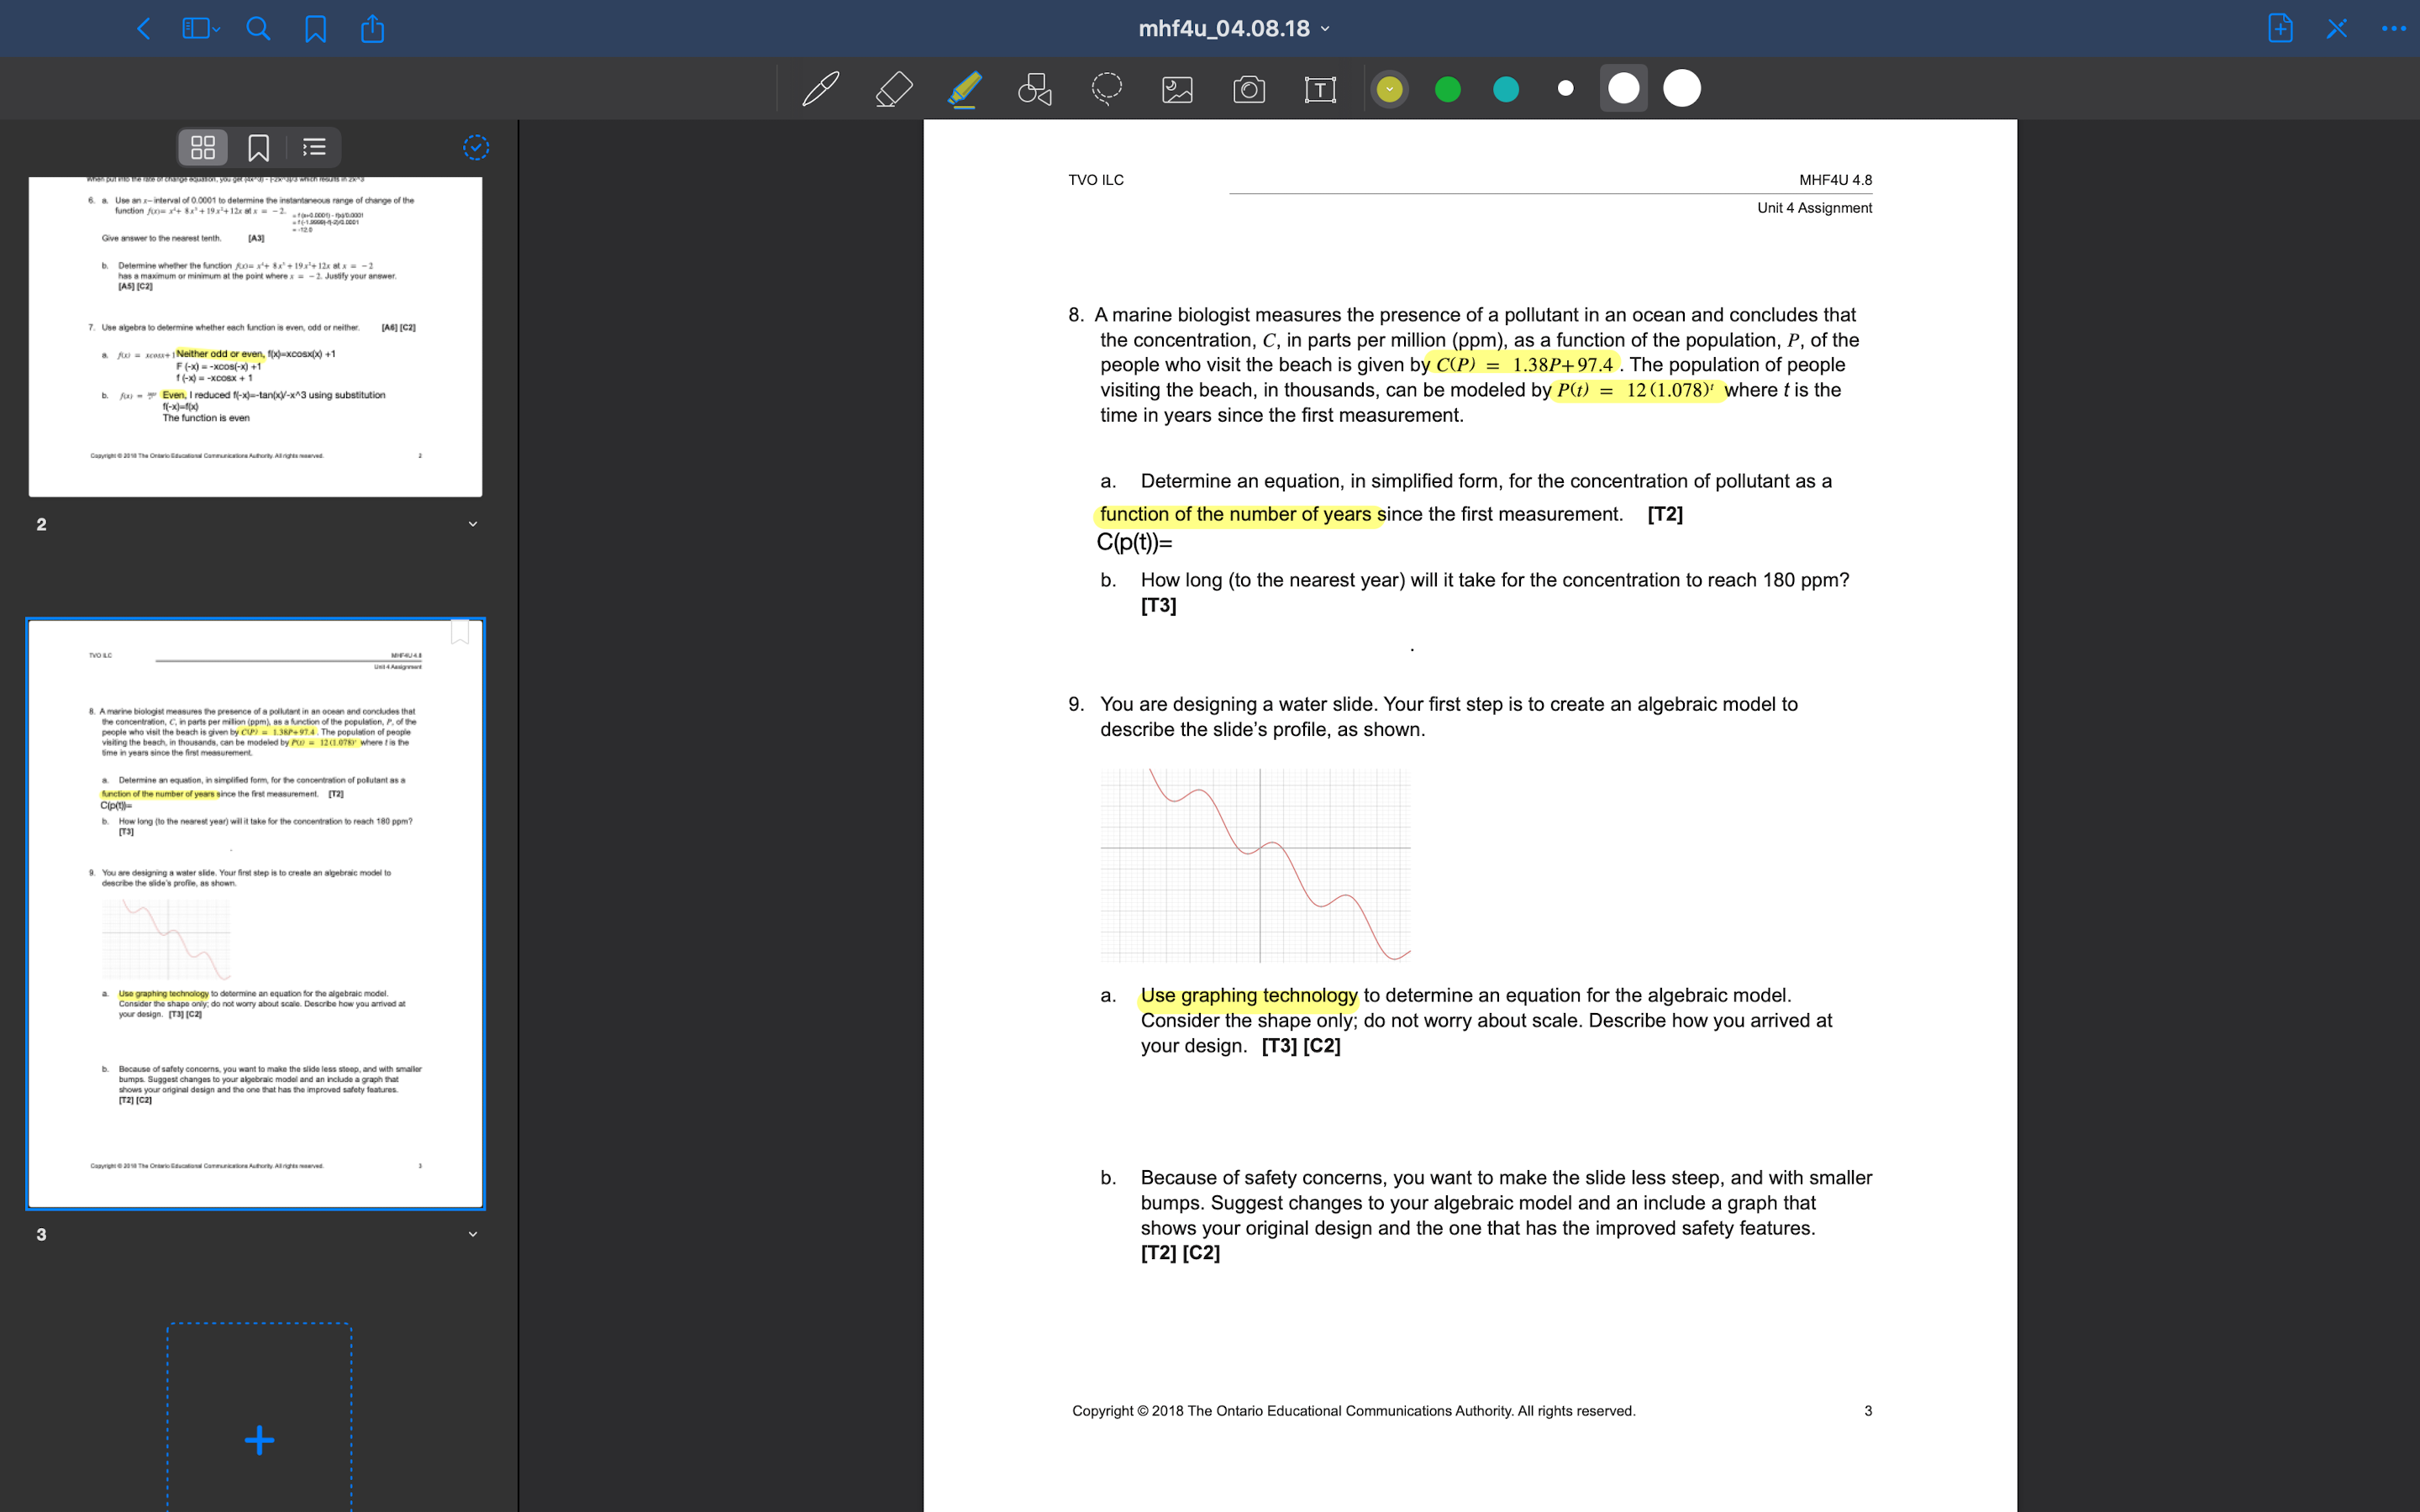Expand options under page 2 thumbnail
Image resolution: width=2420 pixels, height=1512 pixels.
473,523
